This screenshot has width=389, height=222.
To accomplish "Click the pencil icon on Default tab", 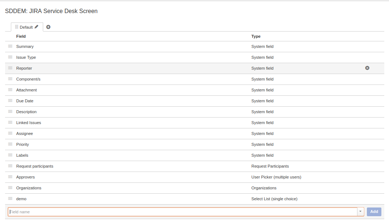I will [x=37, y=27].
